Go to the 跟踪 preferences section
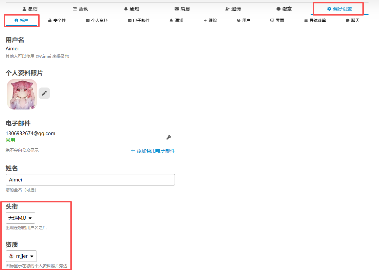 tap(210, 21)
